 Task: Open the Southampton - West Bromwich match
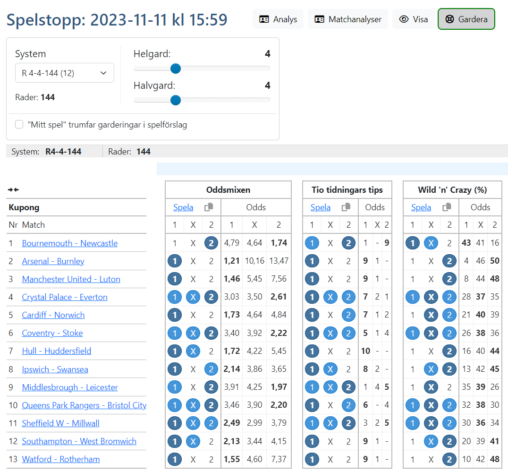tap(79, 441)
